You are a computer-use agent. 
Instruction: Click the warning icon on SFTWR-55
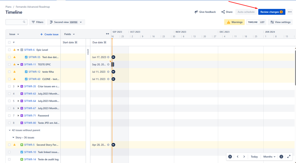click(x=15, y=57)
